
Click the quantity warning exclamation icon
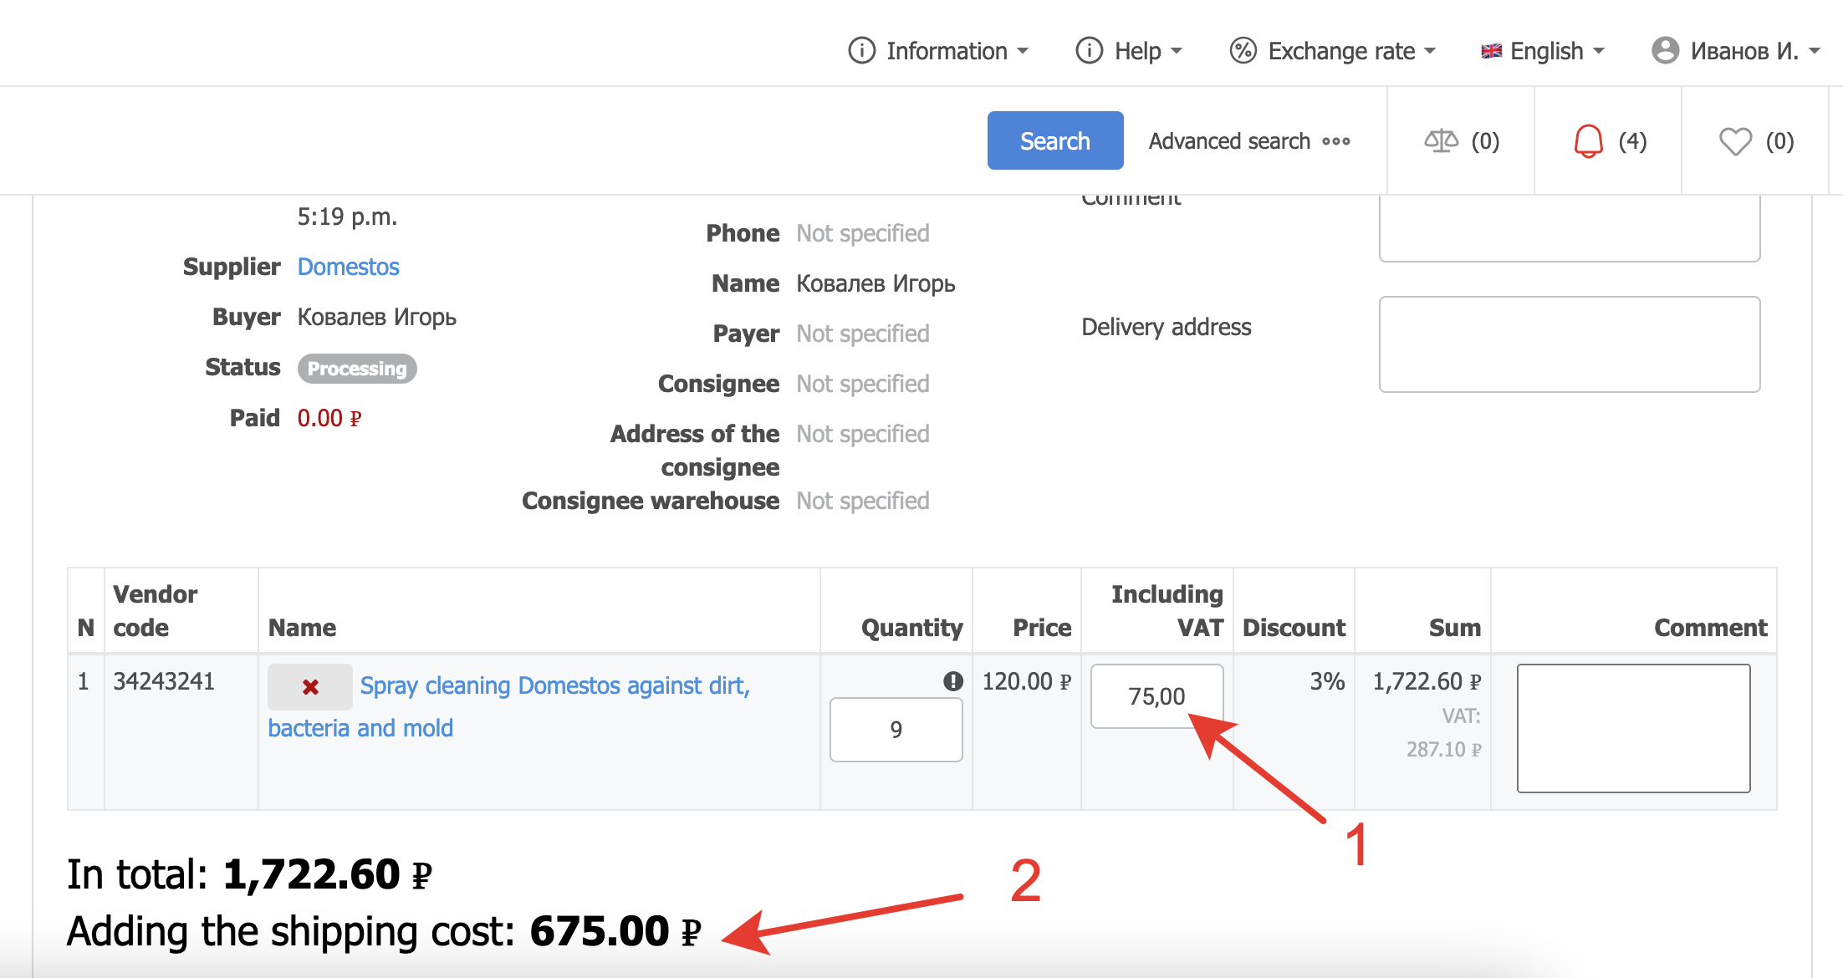tap(952, 681)
